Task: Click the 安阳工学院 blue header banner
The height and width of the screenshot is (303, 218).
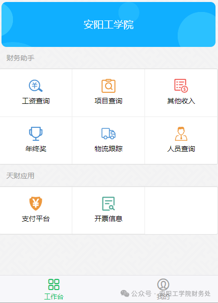Action: [109, 24]
